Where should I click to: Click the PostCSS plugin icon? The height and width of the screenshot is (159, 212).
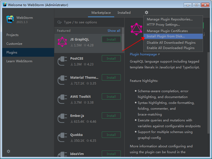(x=62, y=61)
